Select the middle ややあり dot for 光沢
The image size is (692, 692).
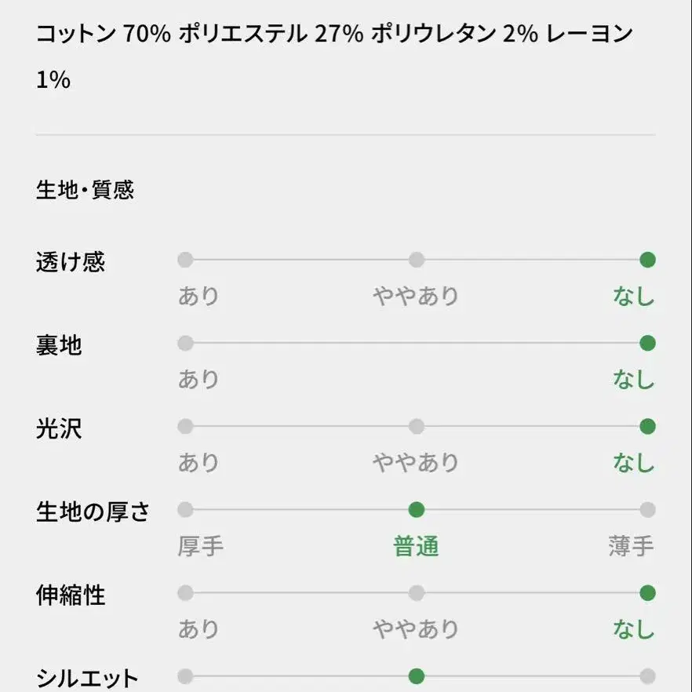point(417,426)
